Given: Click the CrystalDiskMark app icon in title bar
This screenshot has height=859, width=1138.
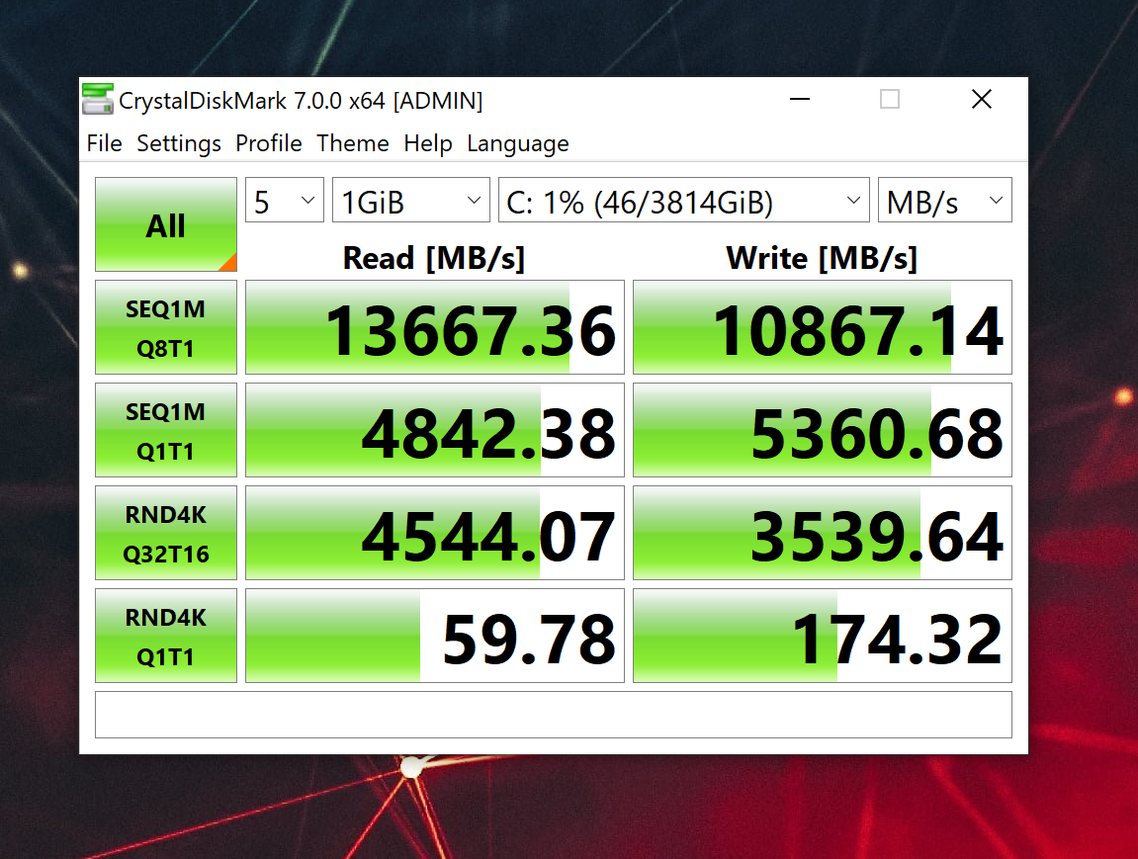Looking at the screenshot, I should [x=97, y=100].
